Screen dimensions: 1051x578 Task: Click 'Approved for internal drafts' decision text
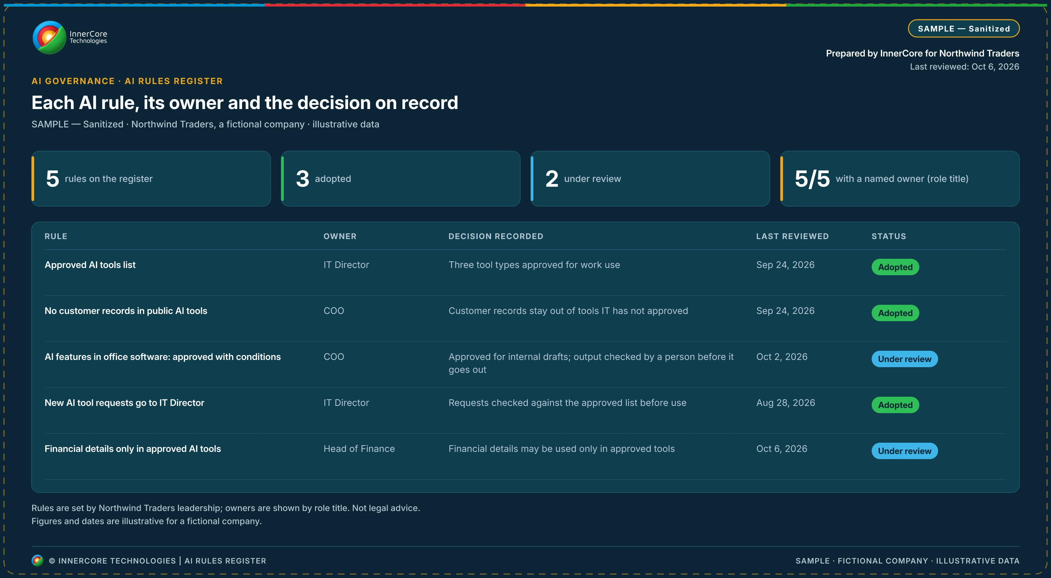click(591, 363)
